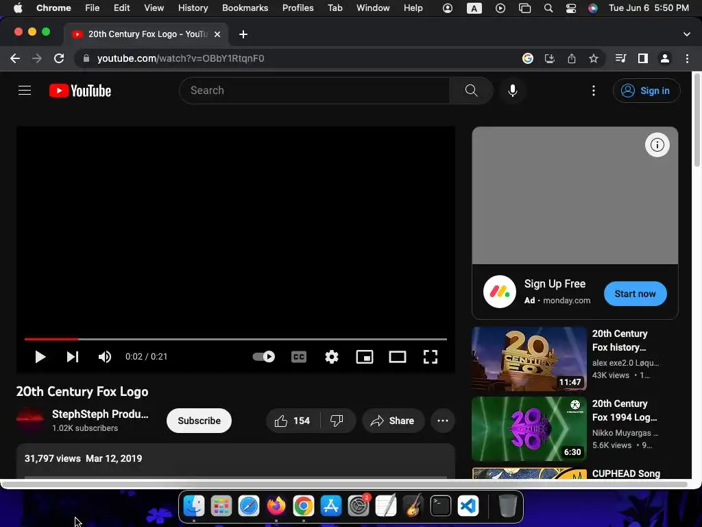
Task: Open 20th Century Fox 1994 Log... title link
Action: point(625,410)
